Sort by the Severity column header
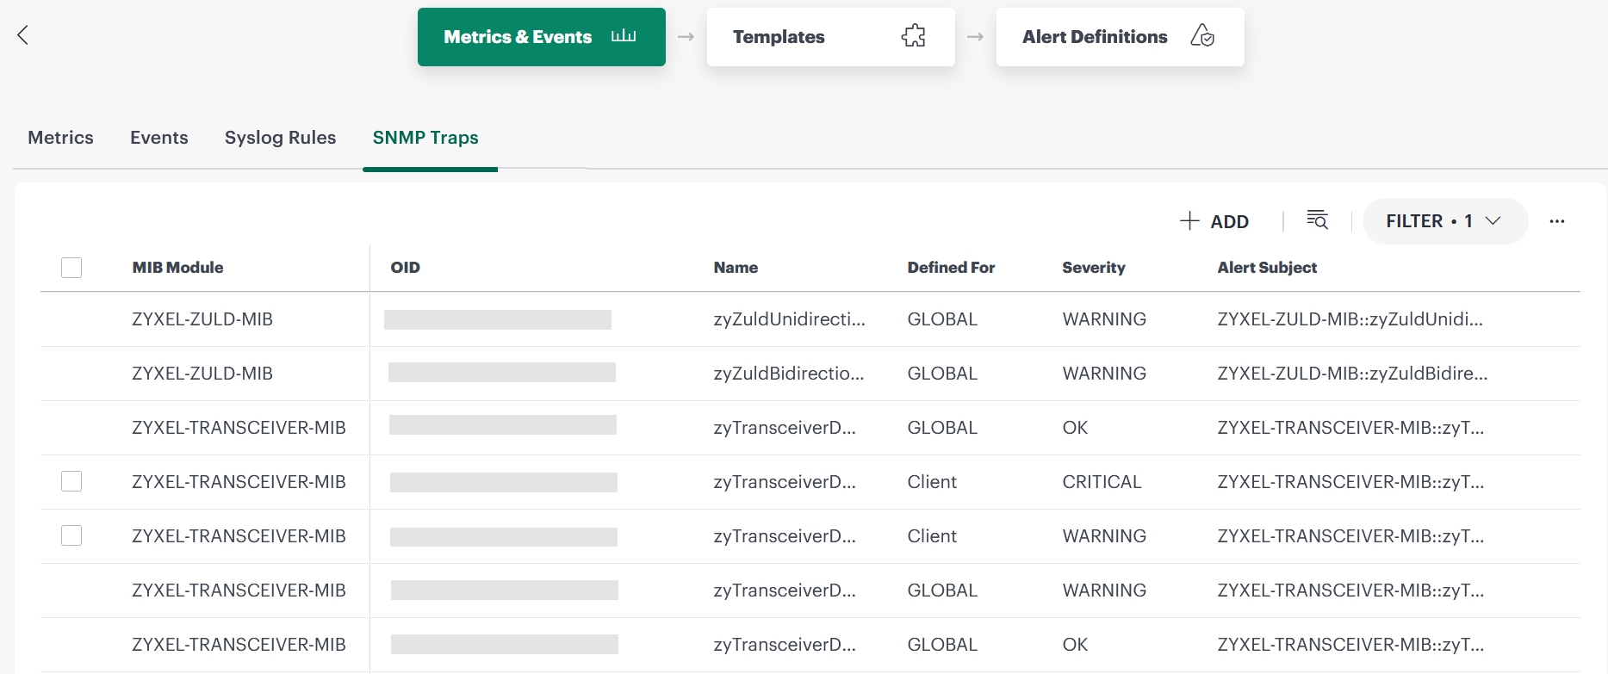Viewport: 1608px width, 674px height. pos(1094,268)
